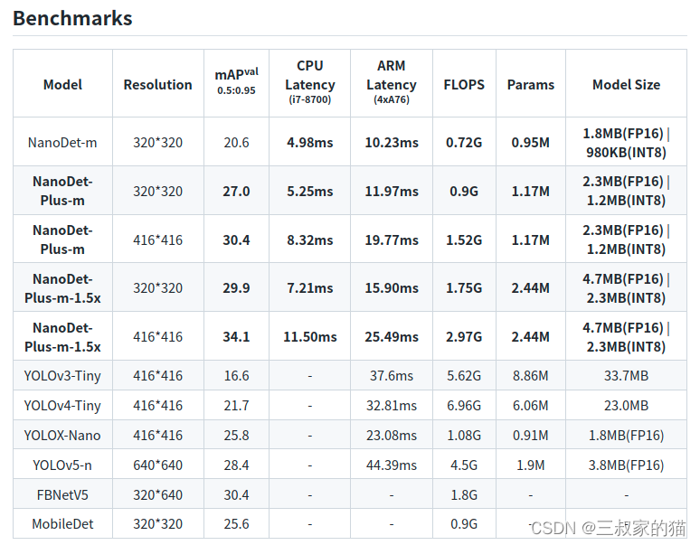Select the FLOPS value "5.62G"
The image size is (700, 545).
click(x=464, y=375)
